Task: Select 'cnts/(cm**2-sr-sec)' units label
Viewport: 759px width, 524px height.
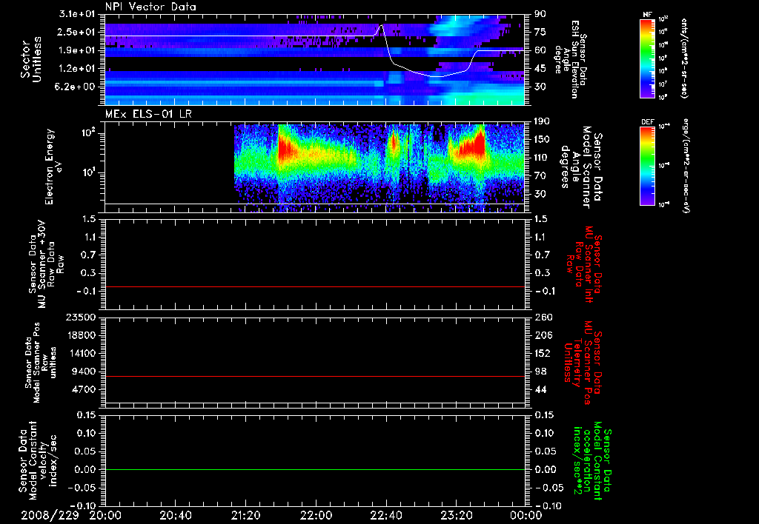Action: point(684,58)
